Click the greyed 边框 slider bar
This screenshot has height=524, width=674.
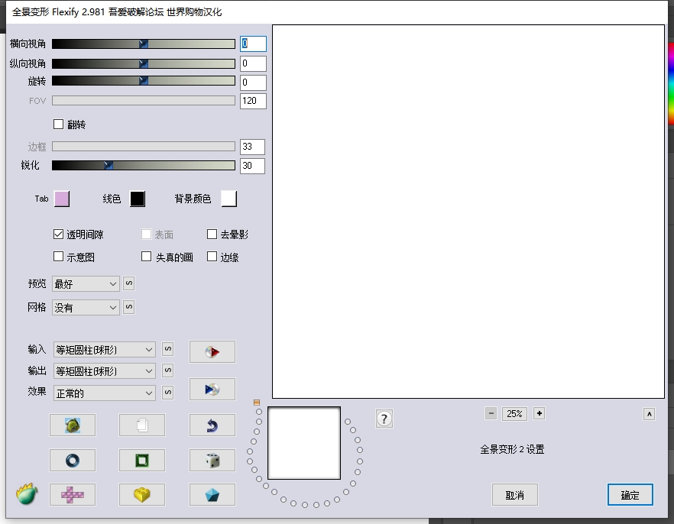(x=144, y=147)
